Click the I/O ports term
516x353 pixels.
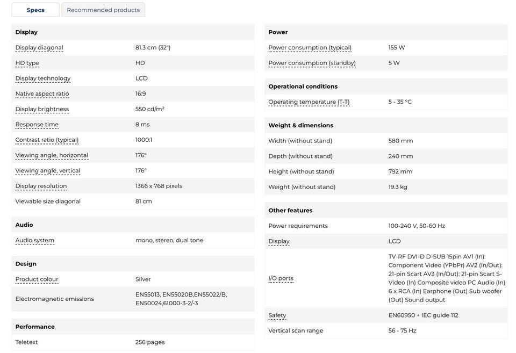[x=281, y=278]
